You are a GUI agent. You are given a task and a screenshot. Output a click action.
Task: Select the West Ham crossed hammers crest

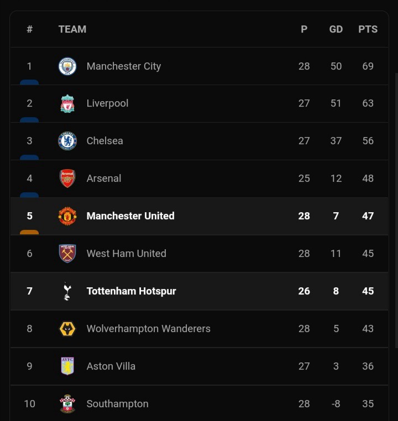67,254
